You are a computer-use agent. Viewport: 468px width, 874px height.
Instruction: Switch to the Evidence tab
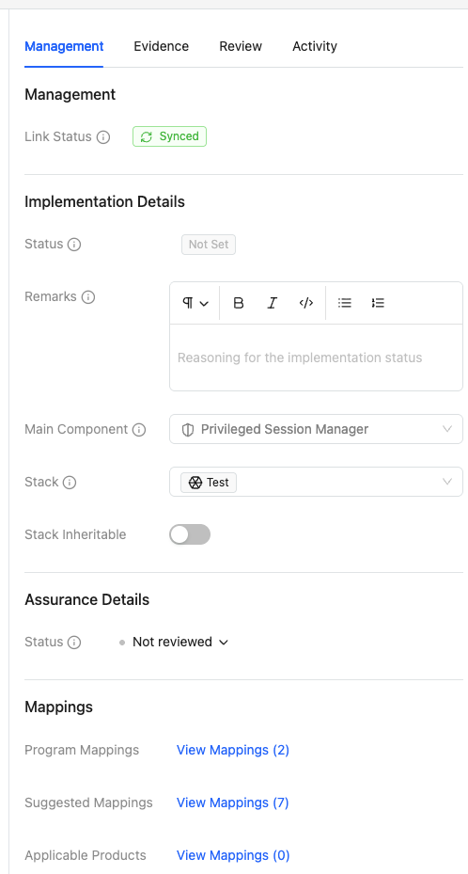(161, 46)
